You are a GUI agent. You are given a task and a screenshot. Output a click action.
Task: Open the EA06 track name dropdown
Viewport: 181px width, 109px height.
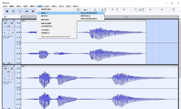(x=14, y=21)
